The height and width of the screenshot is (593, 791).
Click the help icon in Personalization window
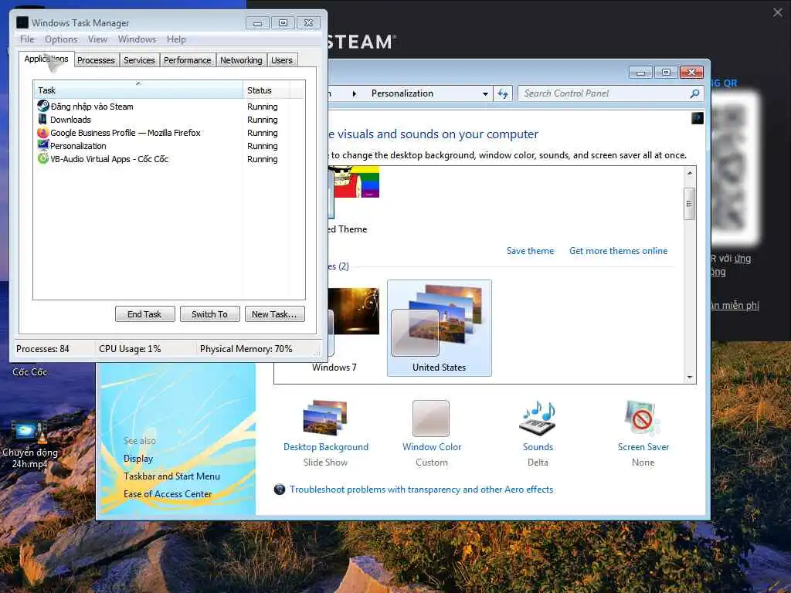pos(698,118)
